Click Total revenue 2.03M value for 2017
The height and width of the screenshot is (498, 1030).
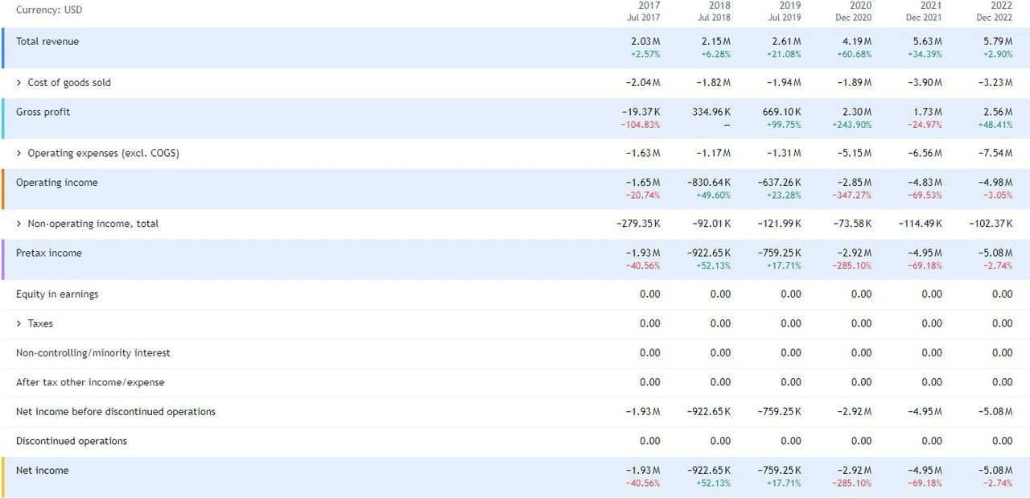tap(645, 42)
